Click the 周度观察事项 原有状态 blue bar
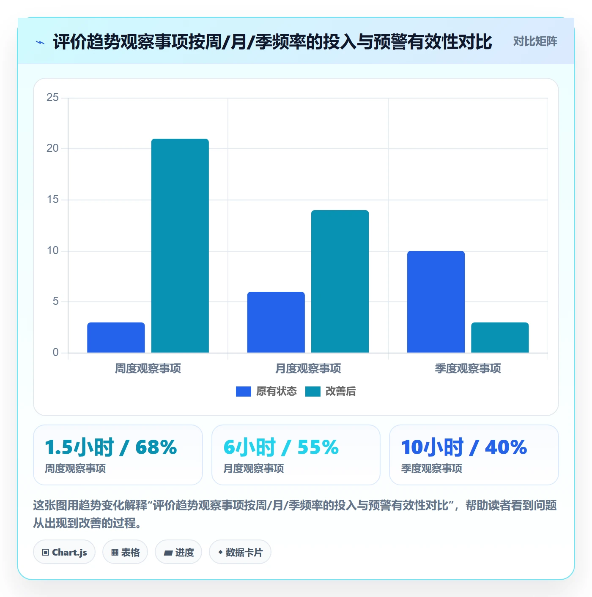592x597 pixels. pyautogui.click(x=116, y=337)
